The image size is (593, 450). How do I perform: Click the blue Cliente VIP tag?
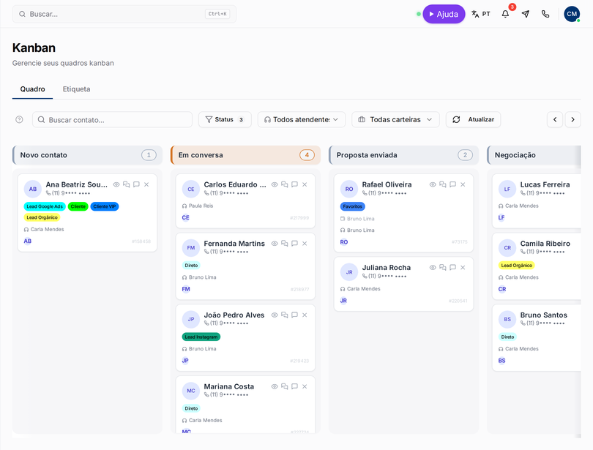click(x=105, y=206)
